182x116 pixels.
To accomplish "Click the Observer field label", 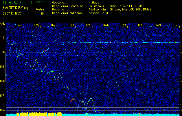I will click(x=59, y=2).
